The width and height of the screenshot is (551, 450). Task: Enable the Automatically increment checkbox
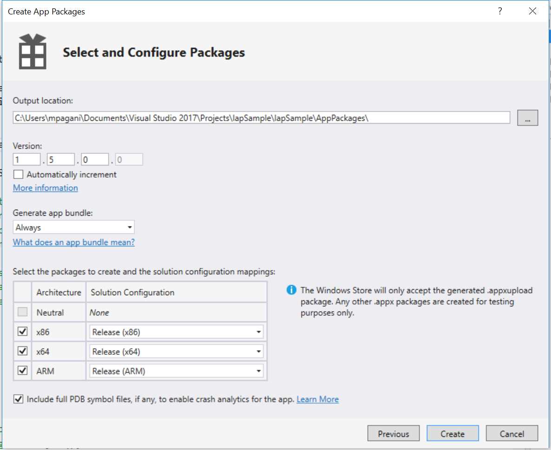(x=18, y=174)
